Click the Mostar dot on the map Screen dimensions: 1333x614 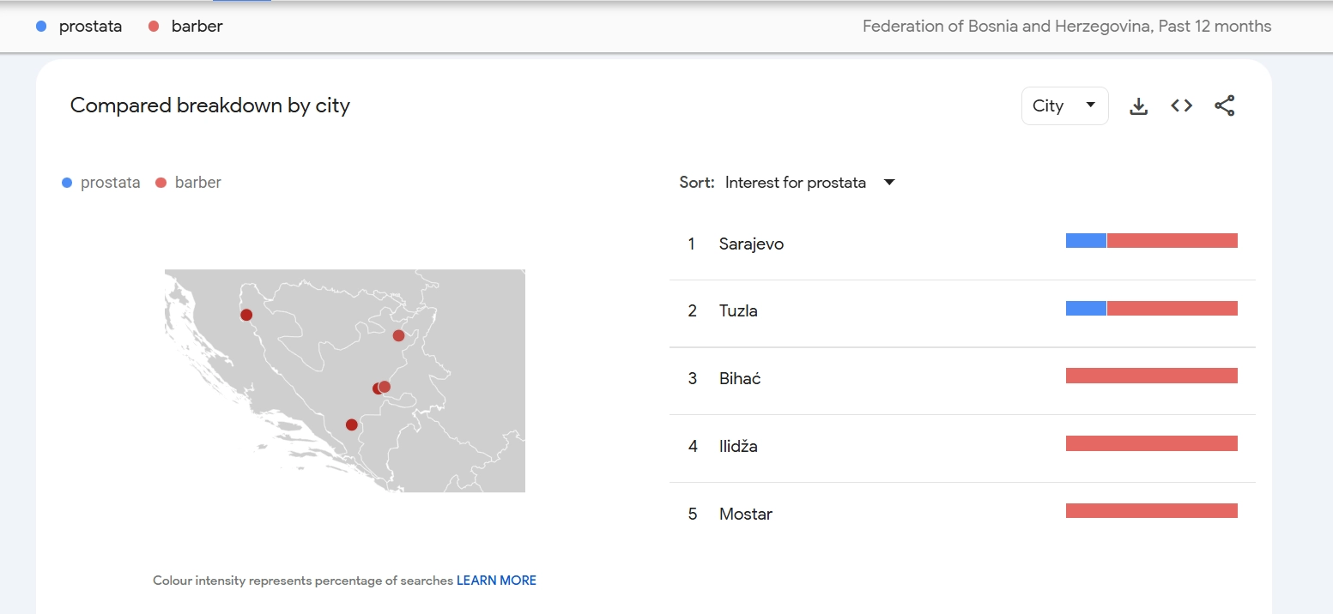click(351, 424)
